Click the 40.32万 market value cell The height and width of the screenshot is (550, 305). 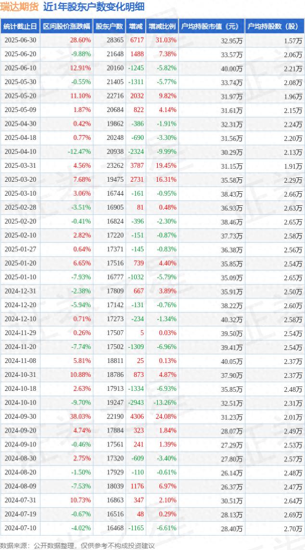tap(232, 319)
